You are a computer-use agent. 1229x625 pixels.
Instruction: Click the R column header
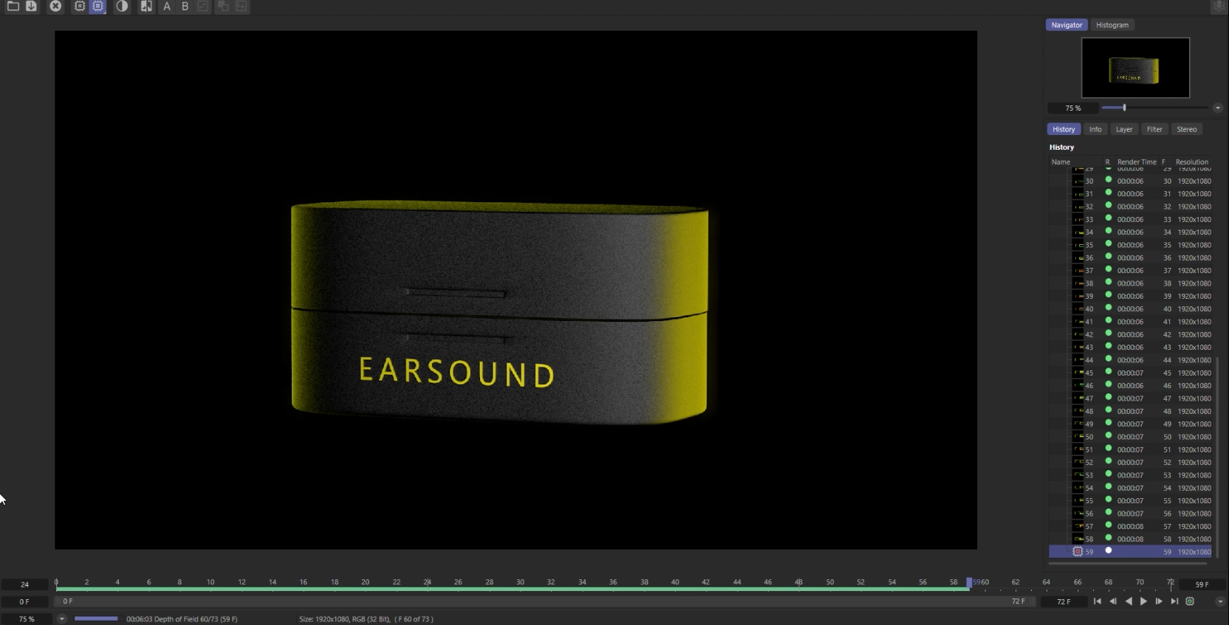(x=1107, y=162)
